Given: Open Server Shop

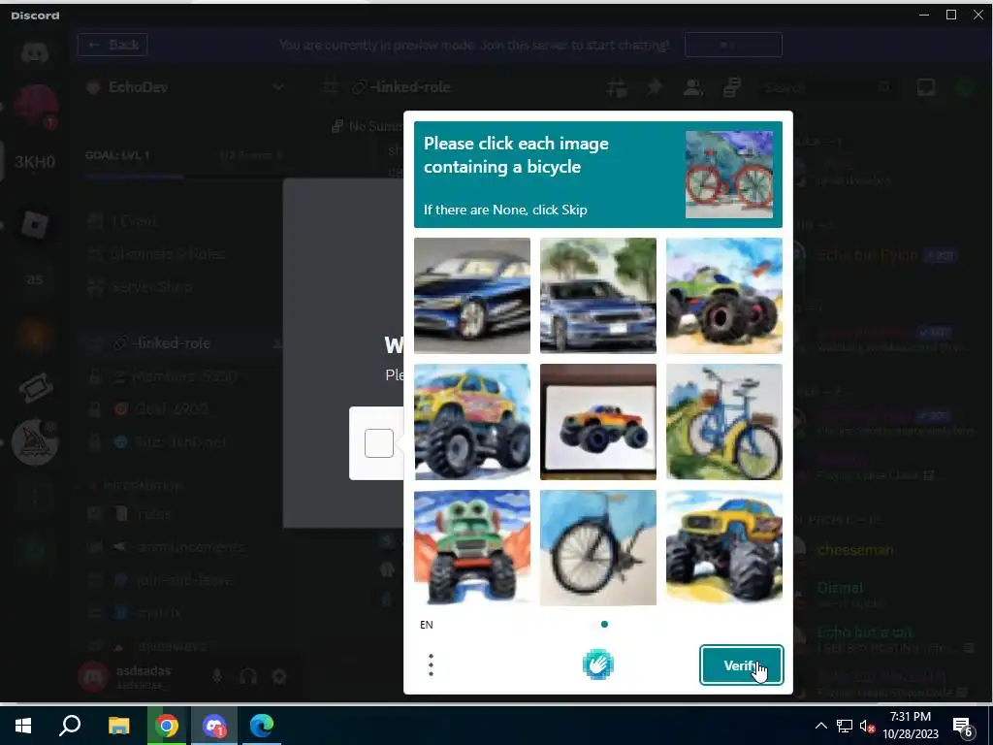Looking at the screenshot, I should coord(185,287).
